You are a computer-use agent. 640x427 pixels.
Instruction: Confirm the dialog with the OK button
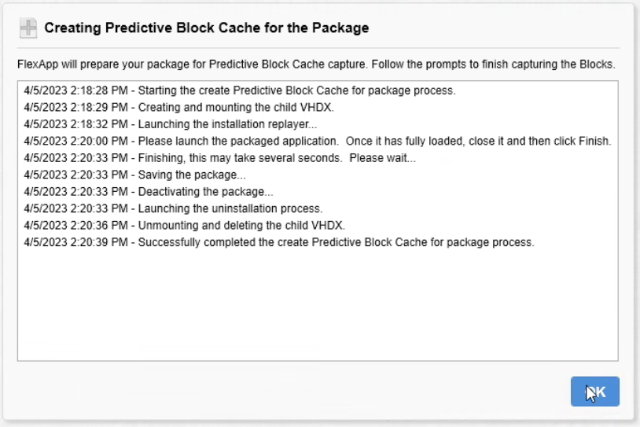[x=594, y=392]
